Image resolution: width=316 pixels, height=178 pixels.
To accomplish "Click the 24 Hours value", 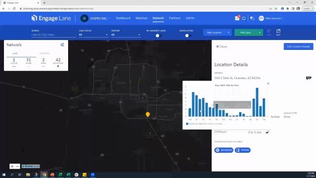I will [220, 132].
